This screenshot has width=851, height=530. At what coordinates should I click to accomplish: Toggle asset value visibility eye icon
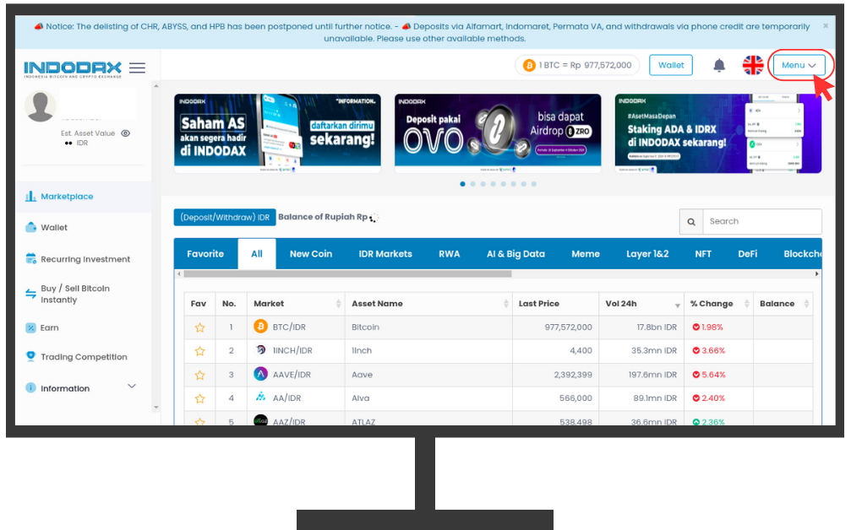[125, 133]
